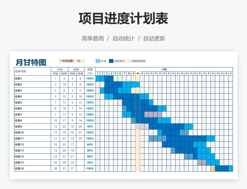
Task: Click 任务10 actual end cell showing 21
Action: 80,132
